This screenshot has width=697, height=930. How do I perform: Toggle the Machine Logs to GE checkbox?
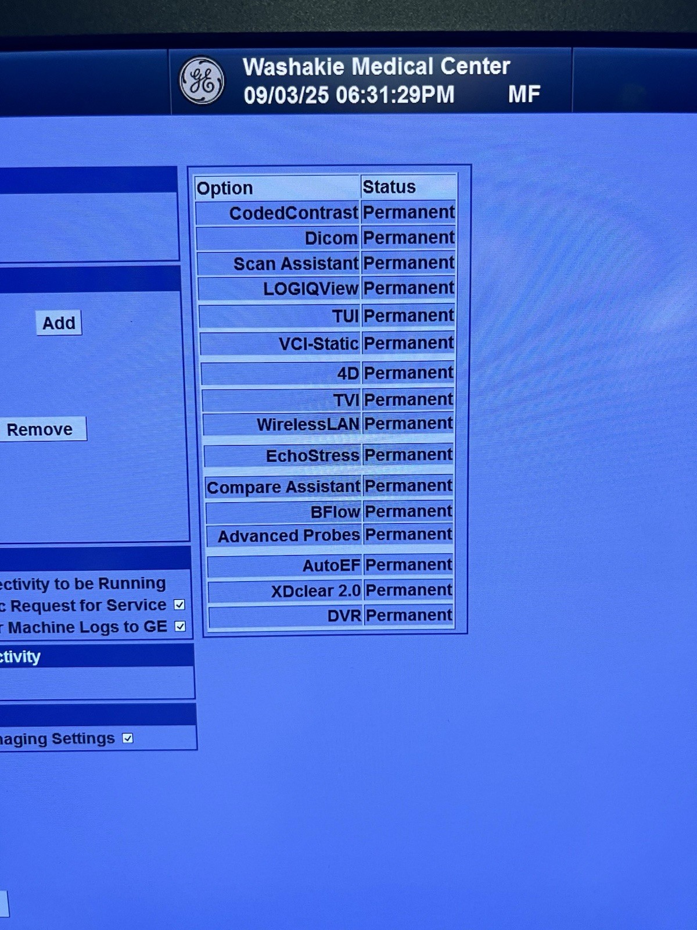(180, 627)
